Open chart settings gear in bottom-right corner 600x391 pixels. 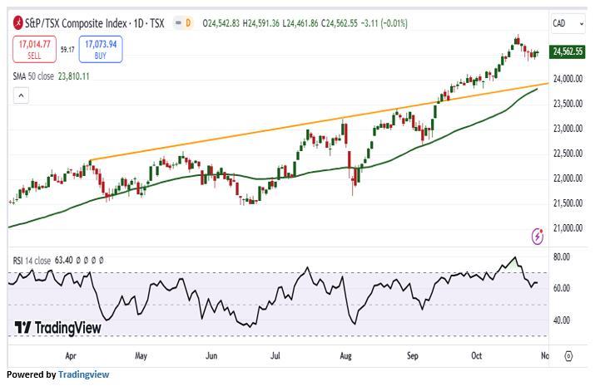coord(568,355)
